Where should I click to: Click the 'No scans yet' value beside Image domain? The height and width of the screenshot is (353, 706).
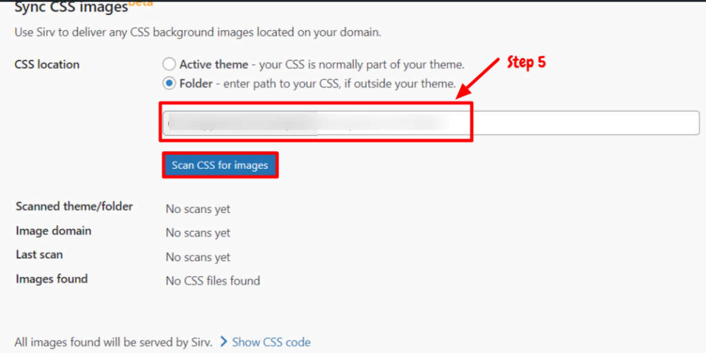[x=198, y=233]
